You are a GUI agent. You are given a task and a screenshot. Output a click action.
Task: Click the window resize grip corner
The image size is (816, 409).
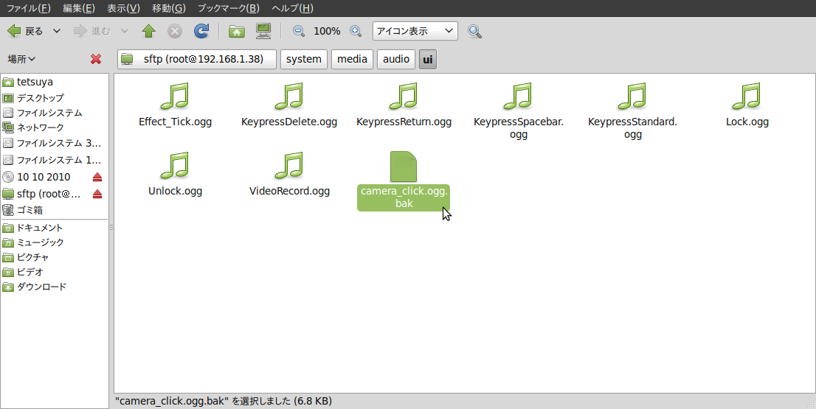[811, 404]
